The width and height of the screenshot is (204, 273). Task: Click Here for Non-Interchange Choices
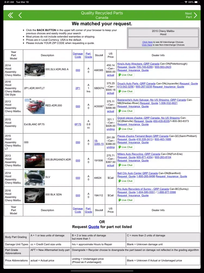pyautogui.click(x=147, y=45)
